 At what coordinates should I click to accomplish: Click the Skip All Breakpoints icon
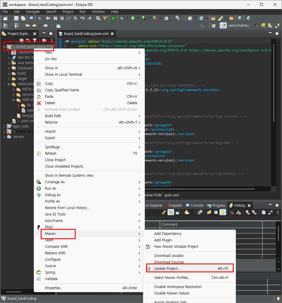click(x=39, y=18)
